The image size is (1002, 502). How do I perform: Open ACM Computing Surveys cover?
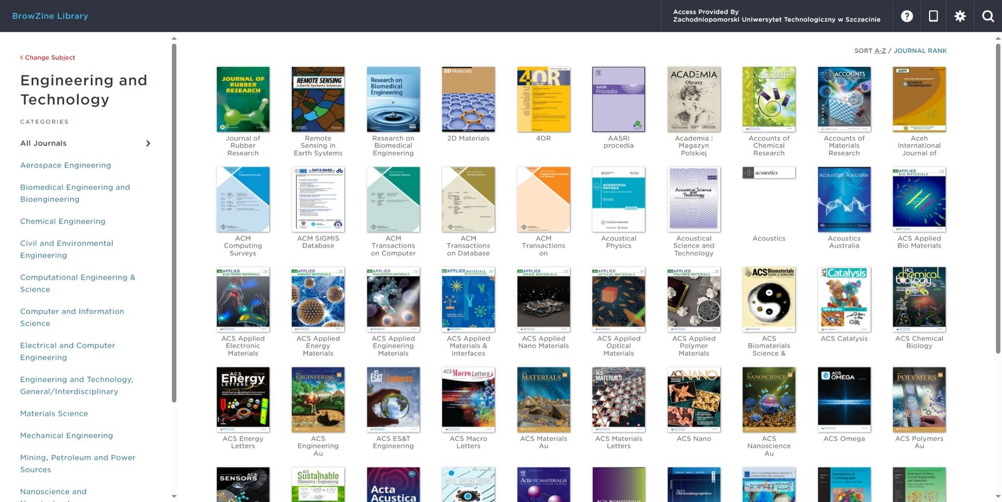coord(243,199)
